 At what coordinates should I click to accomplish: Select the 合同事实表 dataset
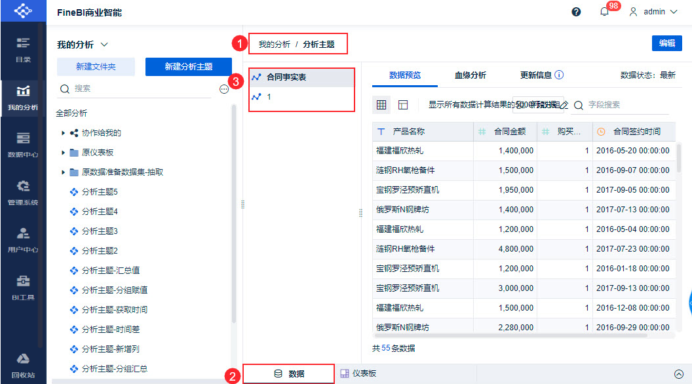coord(302,77)
